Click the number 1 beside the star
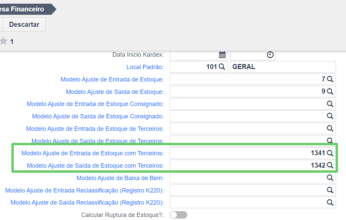This screenshot has width=346, height=220. [x=12, y=42]
